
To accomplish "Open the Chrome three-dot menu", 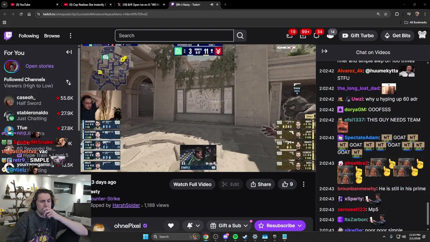I will click(425, 14).
